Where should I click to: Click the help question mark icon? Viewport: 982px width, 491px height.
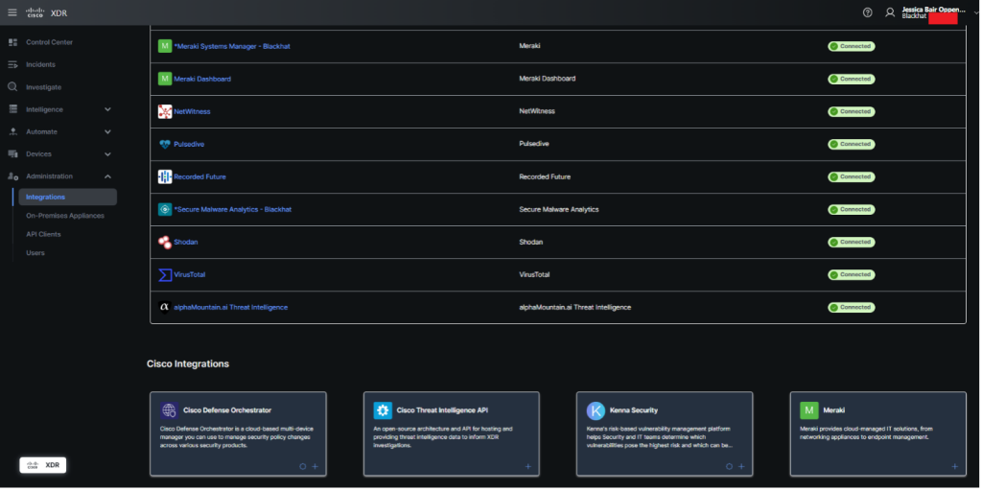(867, 12)
